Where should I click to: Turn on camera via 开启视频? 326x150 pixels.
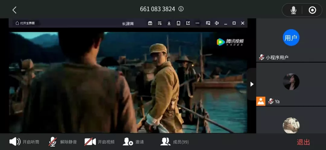(99, 142)
